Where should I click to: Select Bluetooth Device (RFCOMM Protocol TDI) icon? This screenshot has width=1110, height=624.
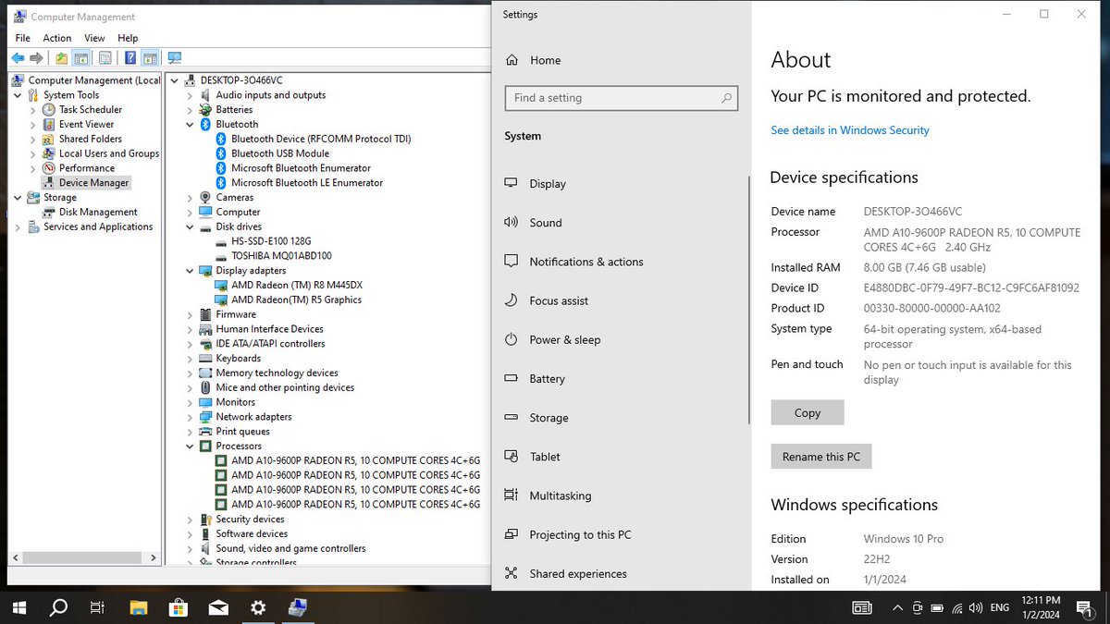click(x=221, y=139)
